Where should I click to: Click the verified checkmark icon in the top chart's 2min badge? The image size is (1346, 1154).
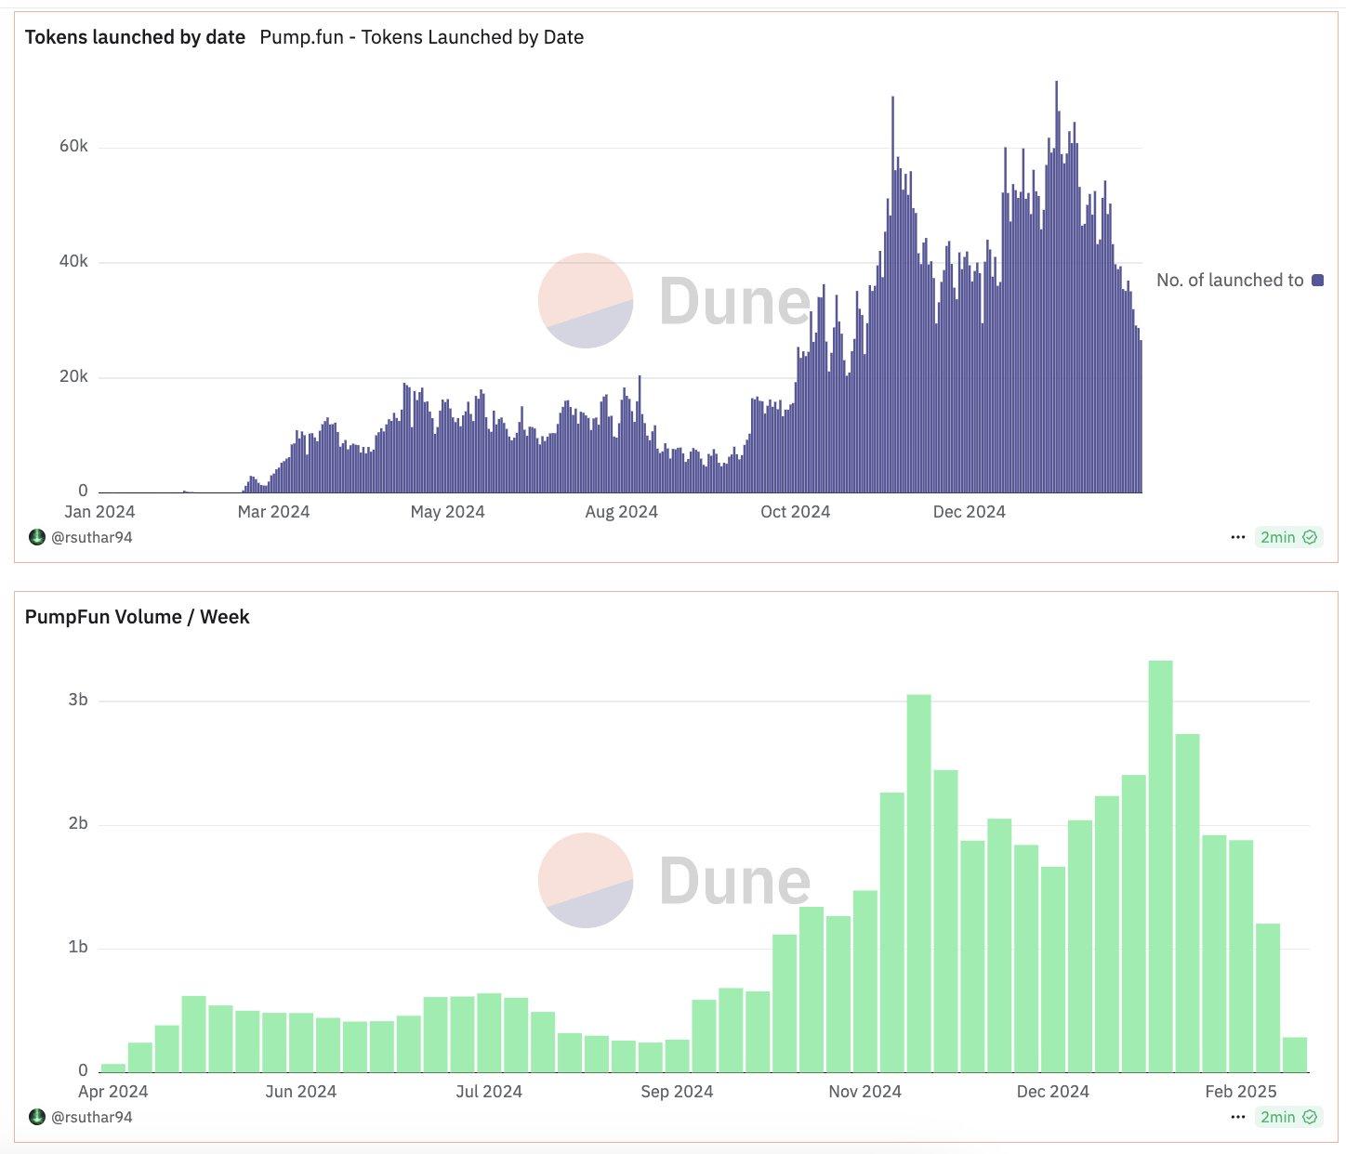pyautogui.click(x=1310, y=537)
